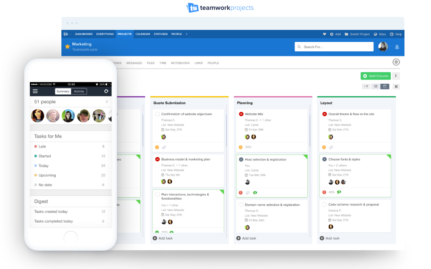This screenshot has height=269, width=431.
Task: Click the Quote Submission column scrollbar
Action: [x=226, y=131]
